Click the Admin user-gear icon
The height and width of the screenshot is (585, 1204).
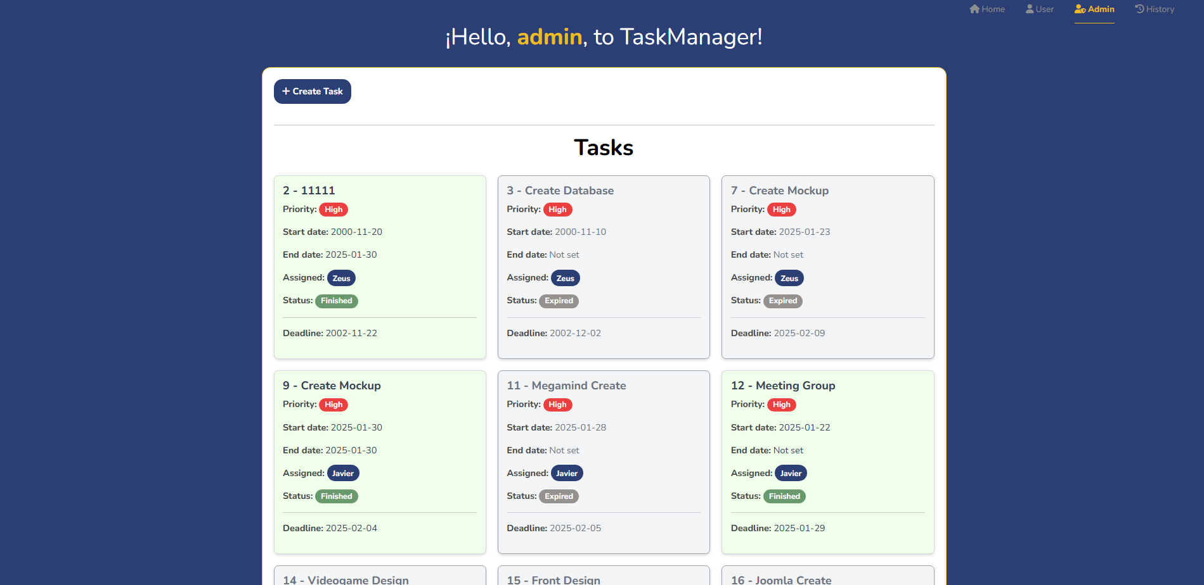(x=1080, y=9)
